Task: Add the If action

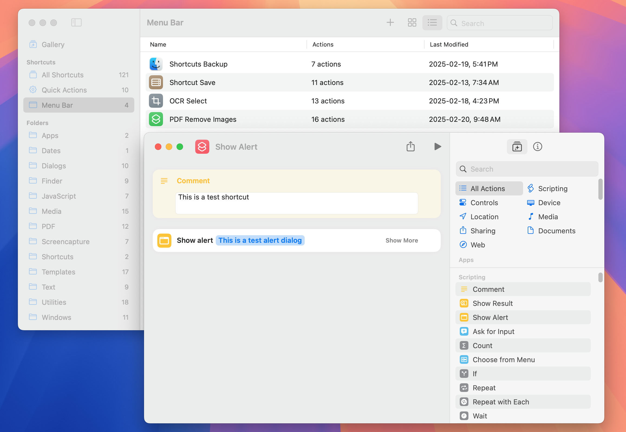Action: point(523,374)
